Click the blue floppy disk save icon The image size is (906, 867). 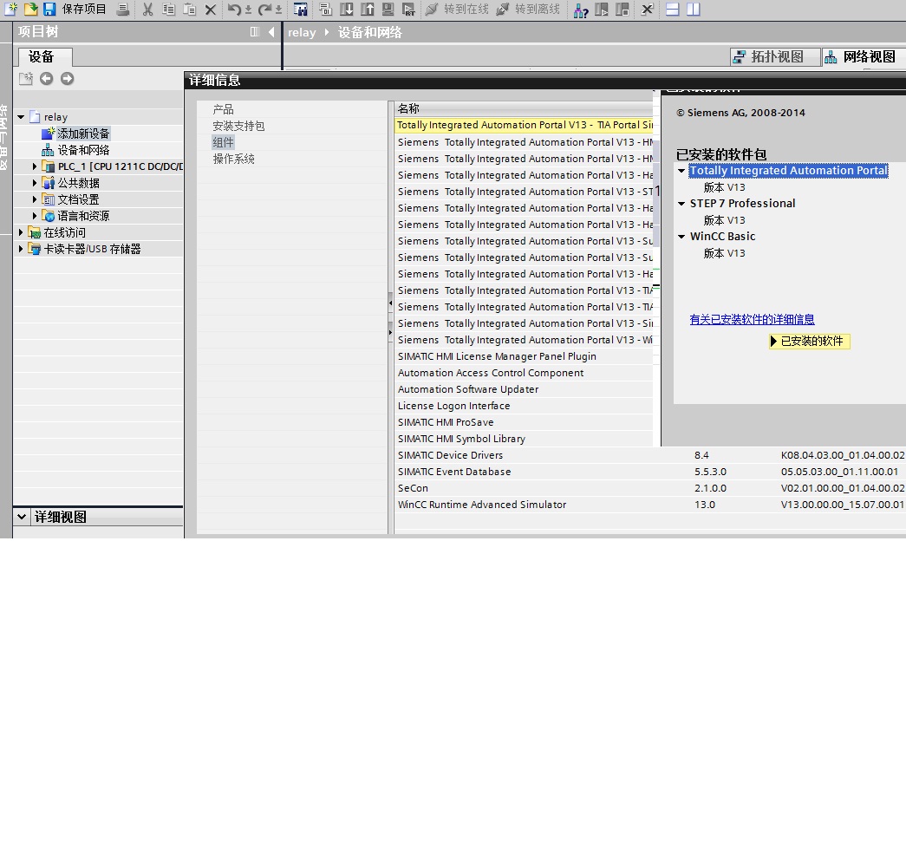coord(49,9)
